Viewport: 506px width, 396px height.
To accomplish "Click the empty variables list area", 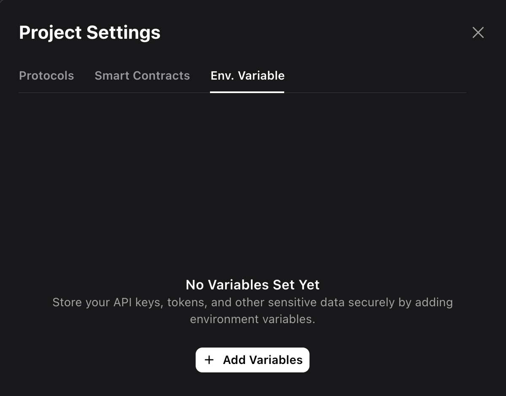I will coord(252,181).
